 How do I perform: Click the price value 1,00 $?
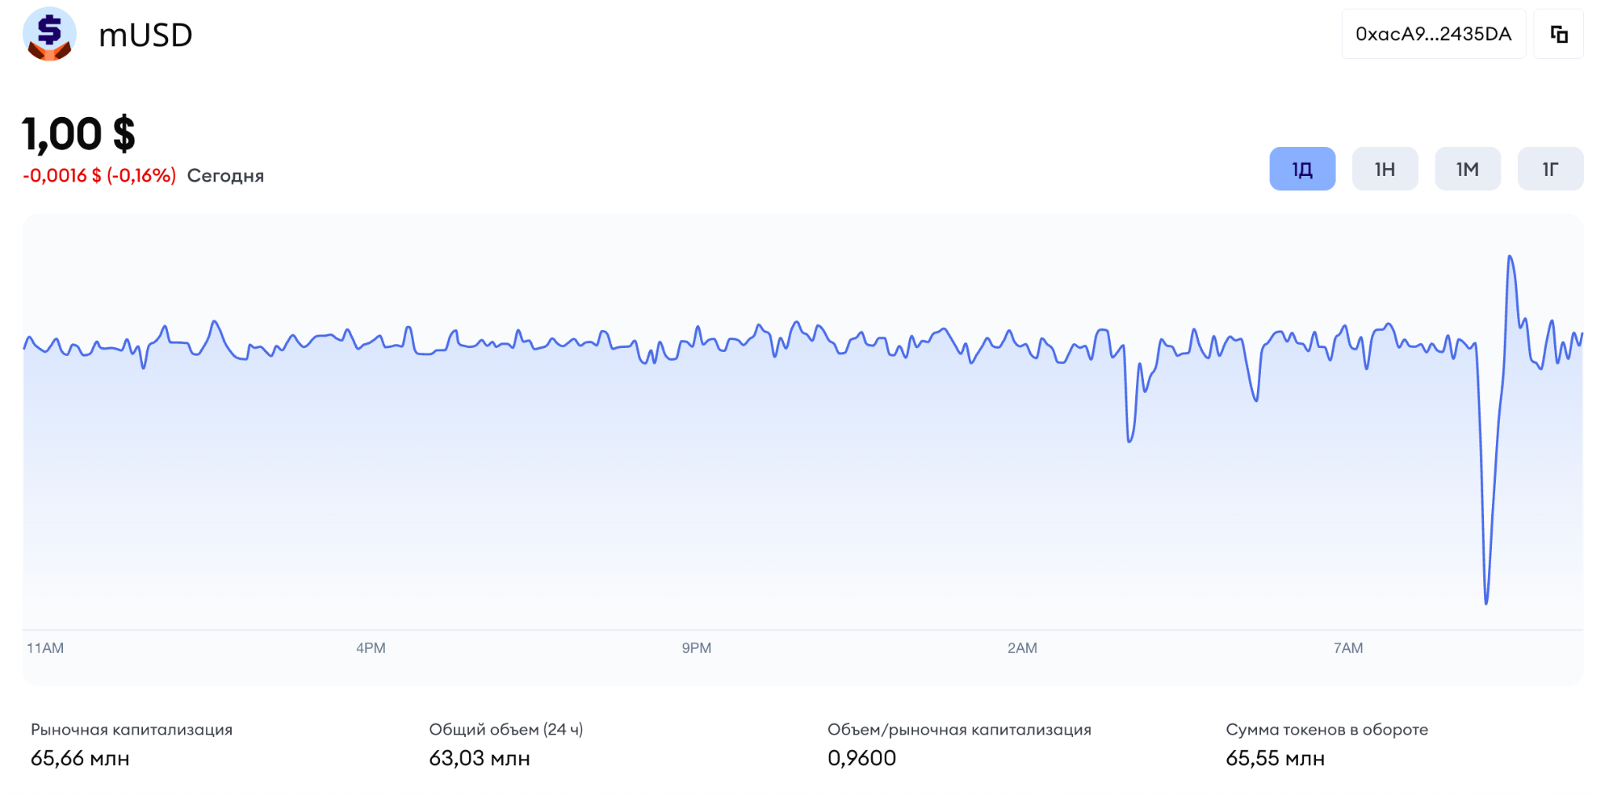[x=78, y=134]
